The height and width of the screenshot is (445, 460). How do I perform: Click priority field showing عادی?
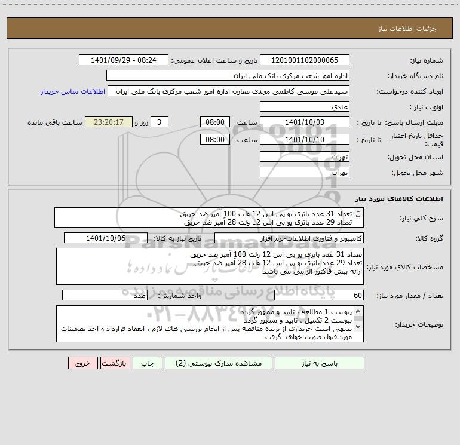[x=305, y=106]
